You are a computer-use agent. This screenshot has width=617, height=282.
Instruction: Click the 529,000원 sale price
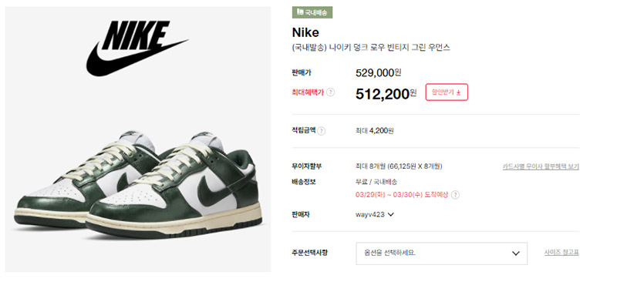tap(378, 72)
